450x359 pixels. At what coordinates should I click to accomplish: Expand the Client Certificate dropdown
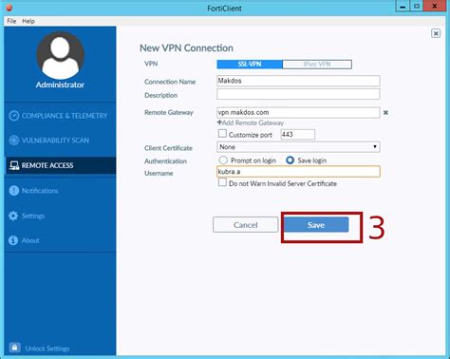tap(298, 147)
